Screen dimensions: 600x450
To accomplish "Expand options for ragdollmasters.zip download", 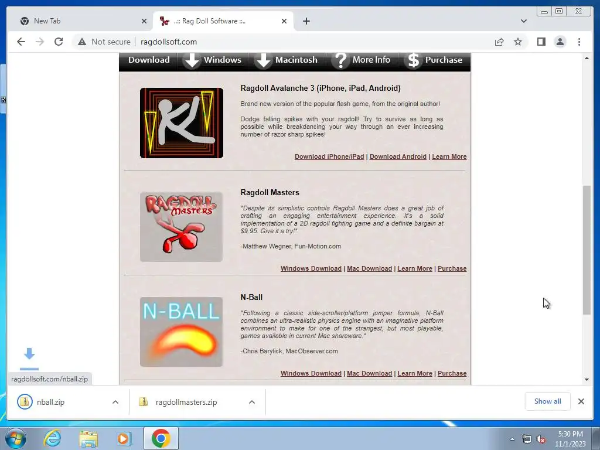I will click(252, 402).
